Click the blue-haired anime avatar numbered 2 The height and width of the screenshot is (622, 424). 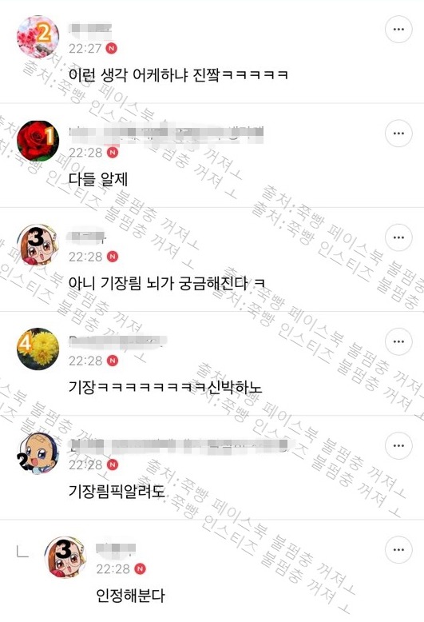pyautogui.click(x=38, y=453)
